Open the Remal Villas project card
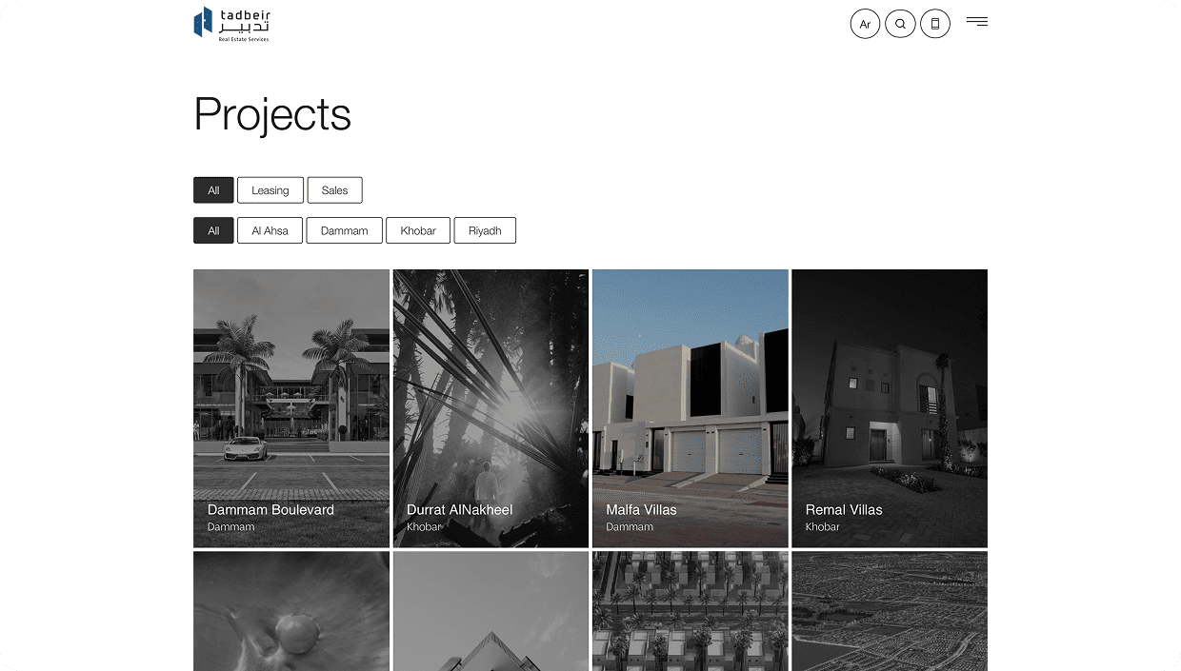 [890, 408]
